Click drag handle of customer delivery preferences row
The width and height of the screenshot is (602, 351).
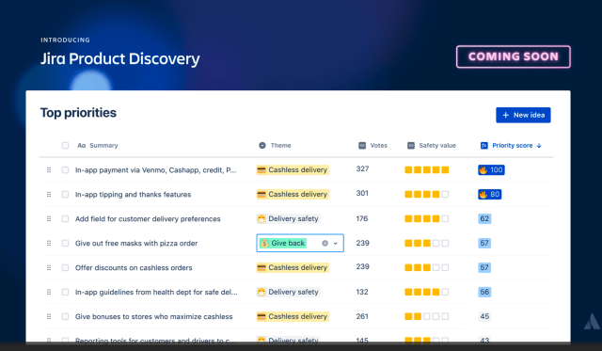pyautogui.click(x=49, y=219)
